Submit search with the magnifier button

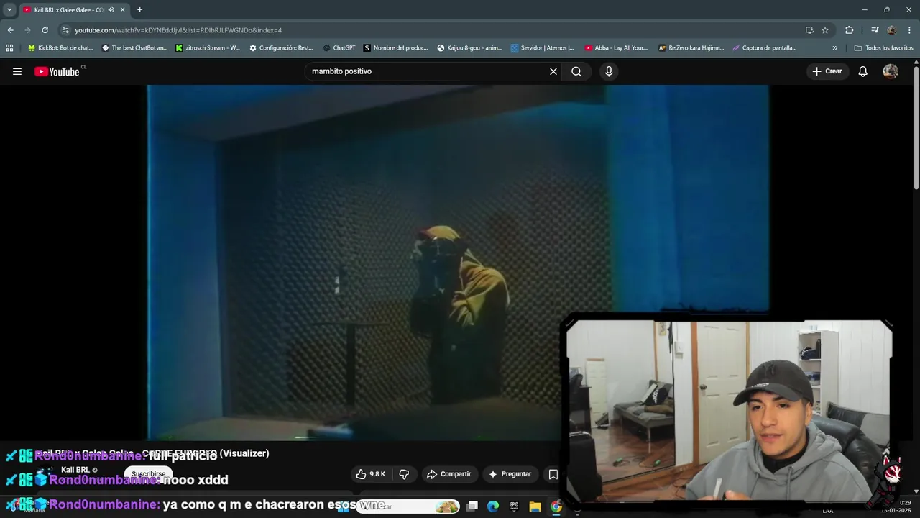(576, 71)
